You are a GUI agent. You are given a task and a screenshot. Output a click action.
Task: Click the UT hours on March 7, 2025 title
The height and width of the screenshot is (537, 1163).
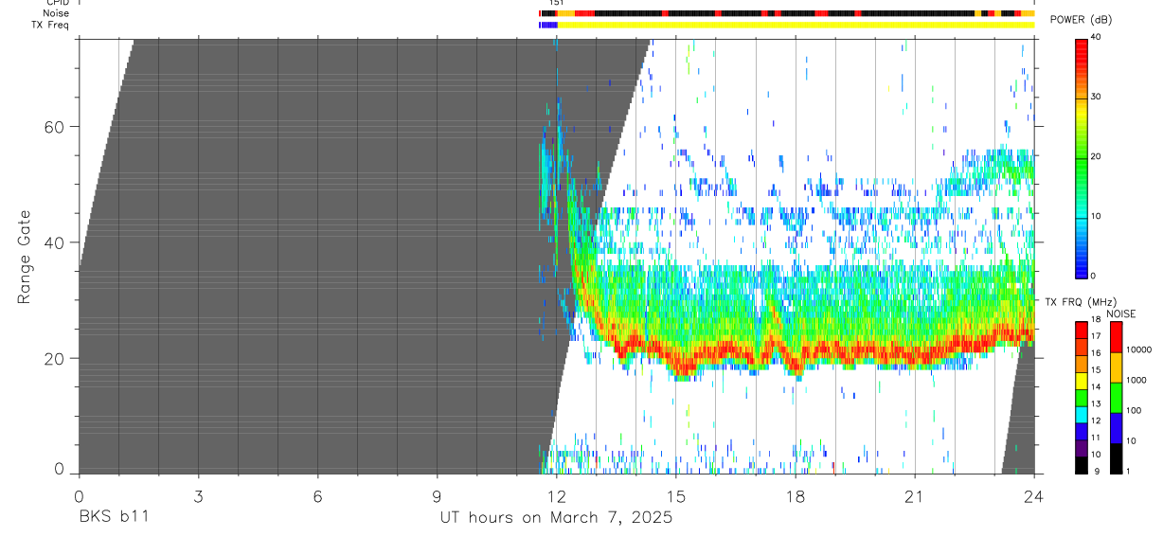click(x=556, y=518)
